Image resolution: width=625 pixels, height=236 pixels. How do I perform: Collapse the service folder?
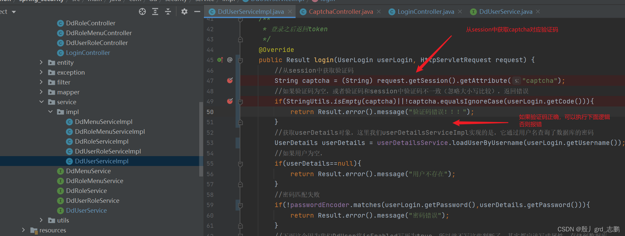(41, 102)
